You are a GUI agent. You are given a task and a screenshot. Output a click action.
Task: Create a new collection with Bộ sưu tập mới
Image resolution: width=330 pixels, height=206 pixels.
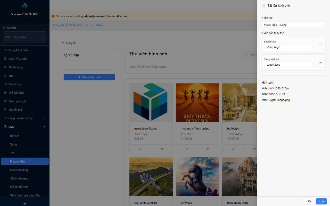point(89,77)
